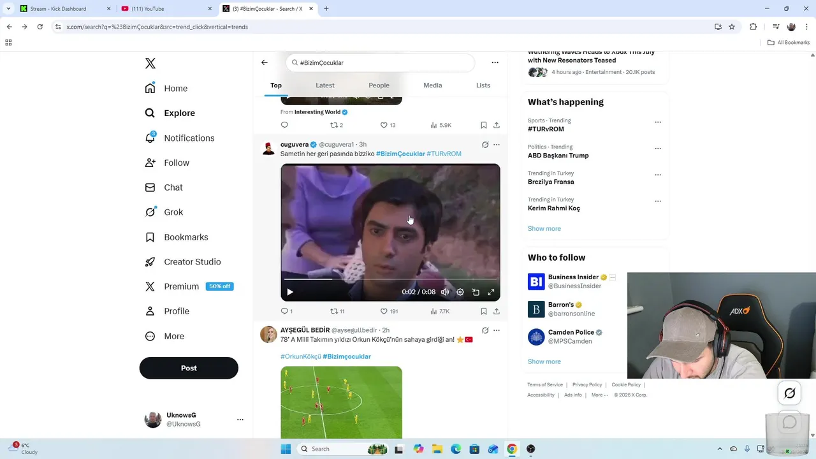816x459 pixels.
Task: Enter fullscreen on cuguvera video
Action: 491,292
